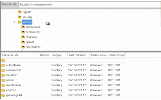Collapse the servers tree node

point(14,22)
